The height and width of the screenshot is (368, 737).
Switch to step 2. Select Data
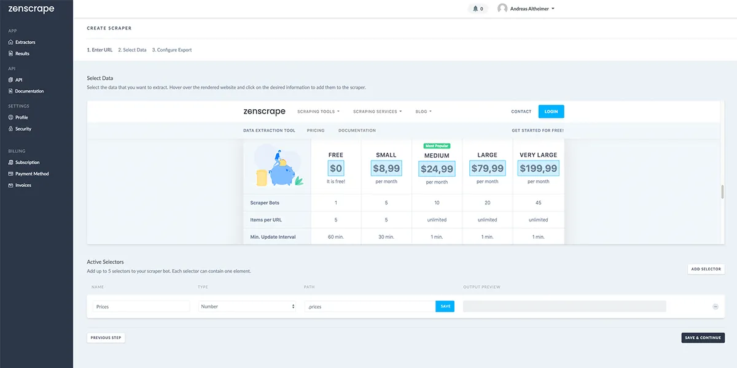132,50
